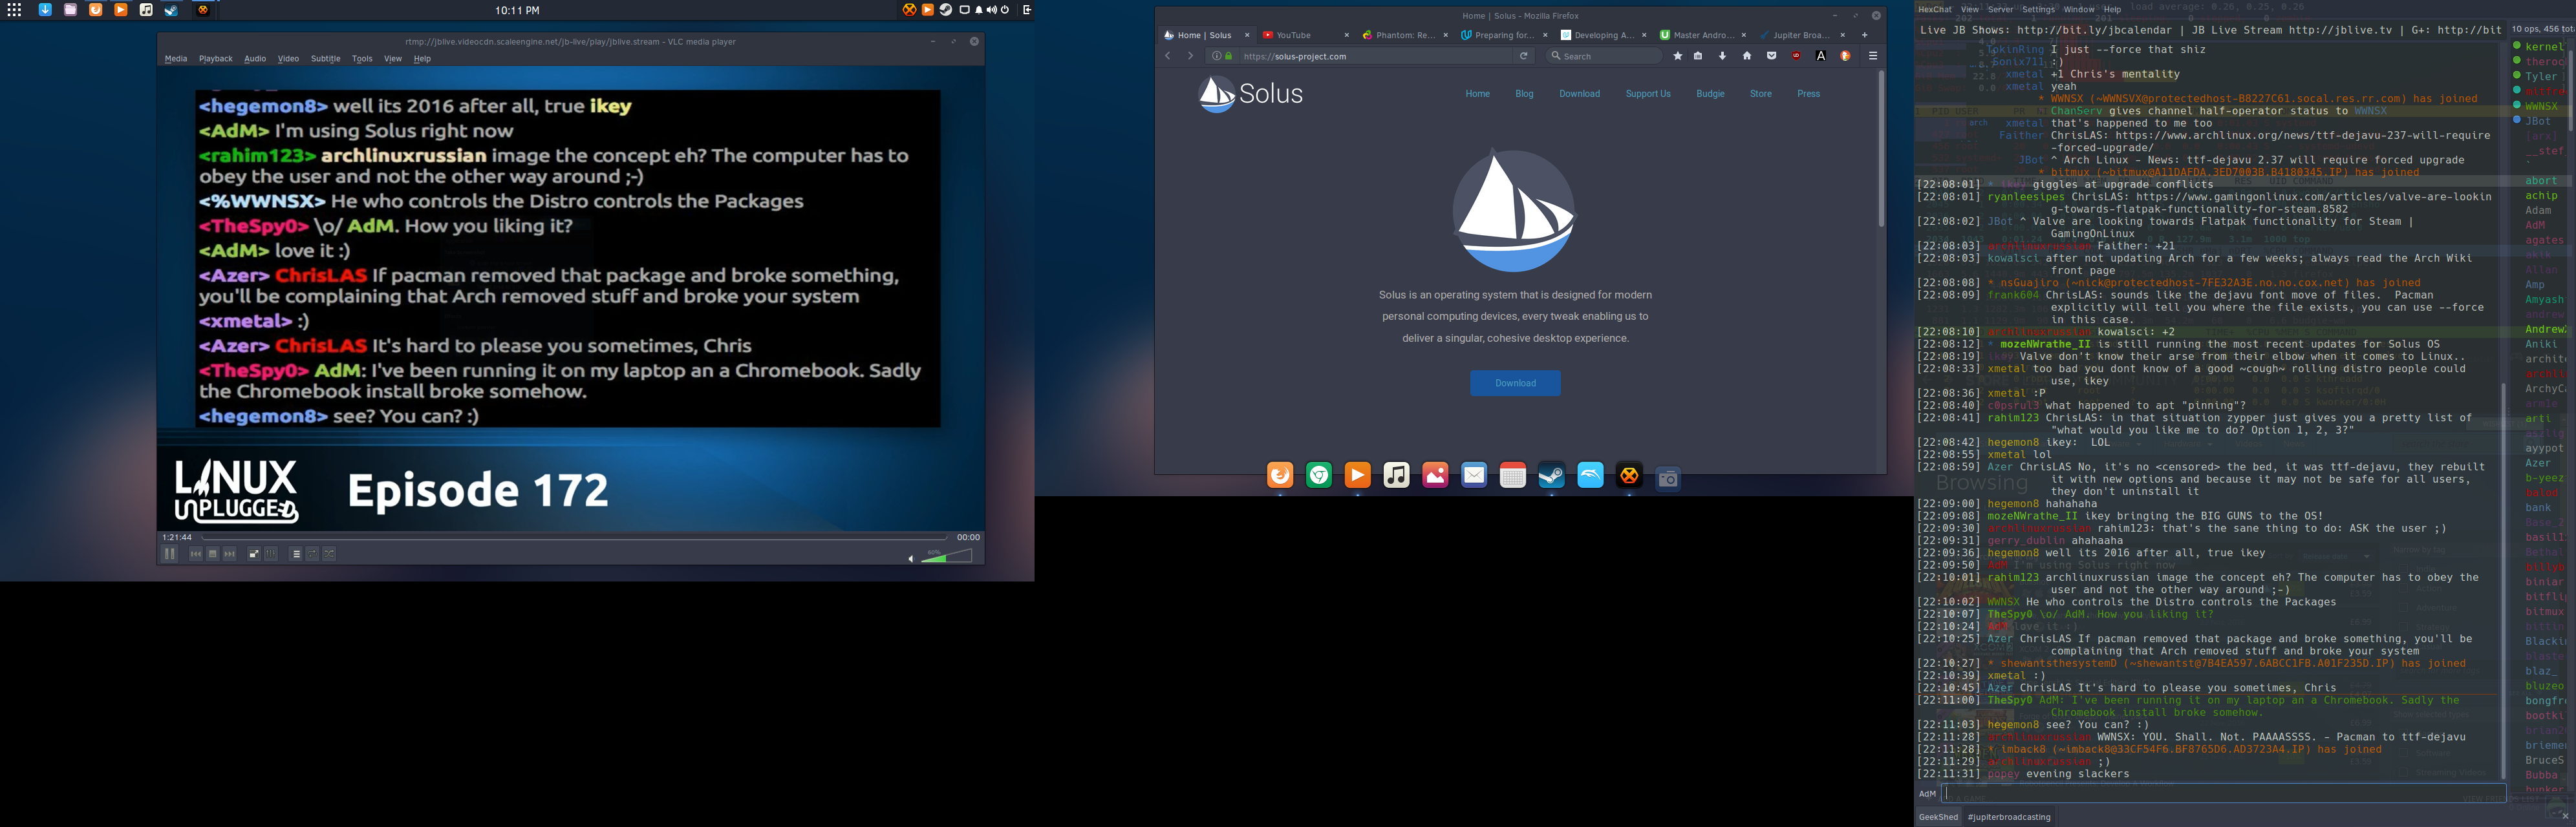Image resolution: width=2576 pixels, height=827 pixels.
Task: Open Blog link on Solus site
Action: 1524,94
